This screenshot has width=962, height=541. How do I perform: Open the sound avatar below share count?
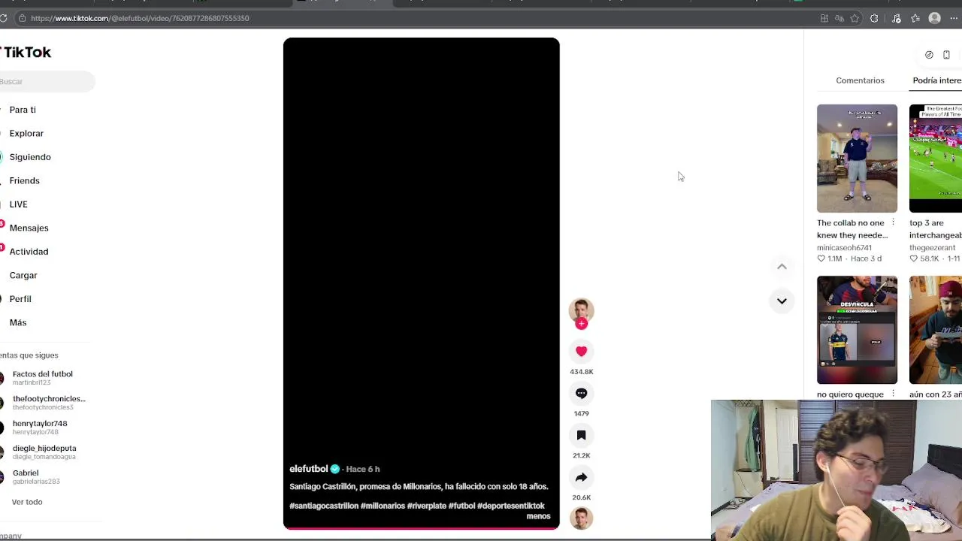(x=581, y=518)
